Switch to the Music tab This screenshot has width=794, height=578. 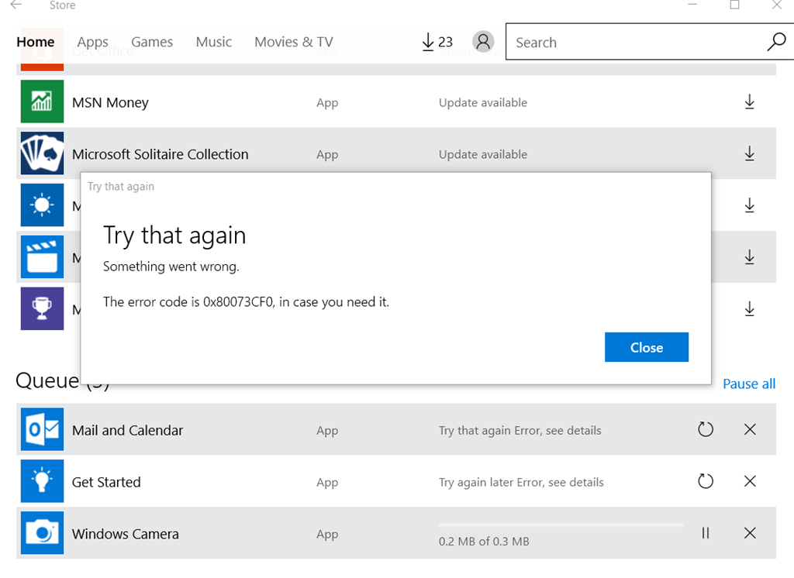click(214, 42)
